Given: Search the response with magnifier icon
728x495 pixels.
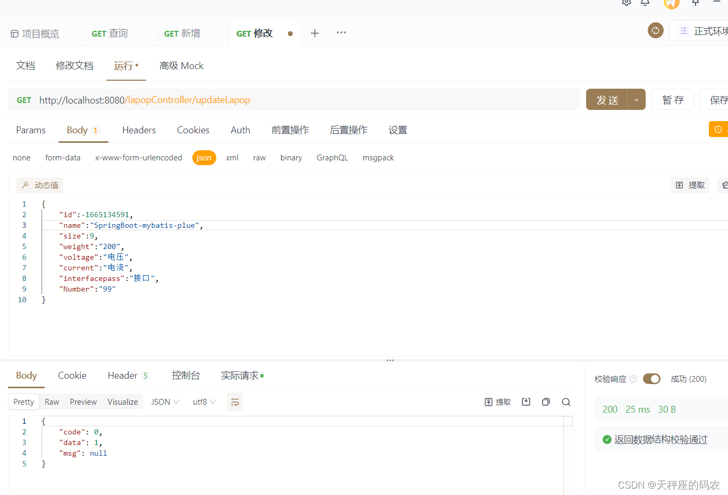Looking at the screenshot, I should pos(566,402).
